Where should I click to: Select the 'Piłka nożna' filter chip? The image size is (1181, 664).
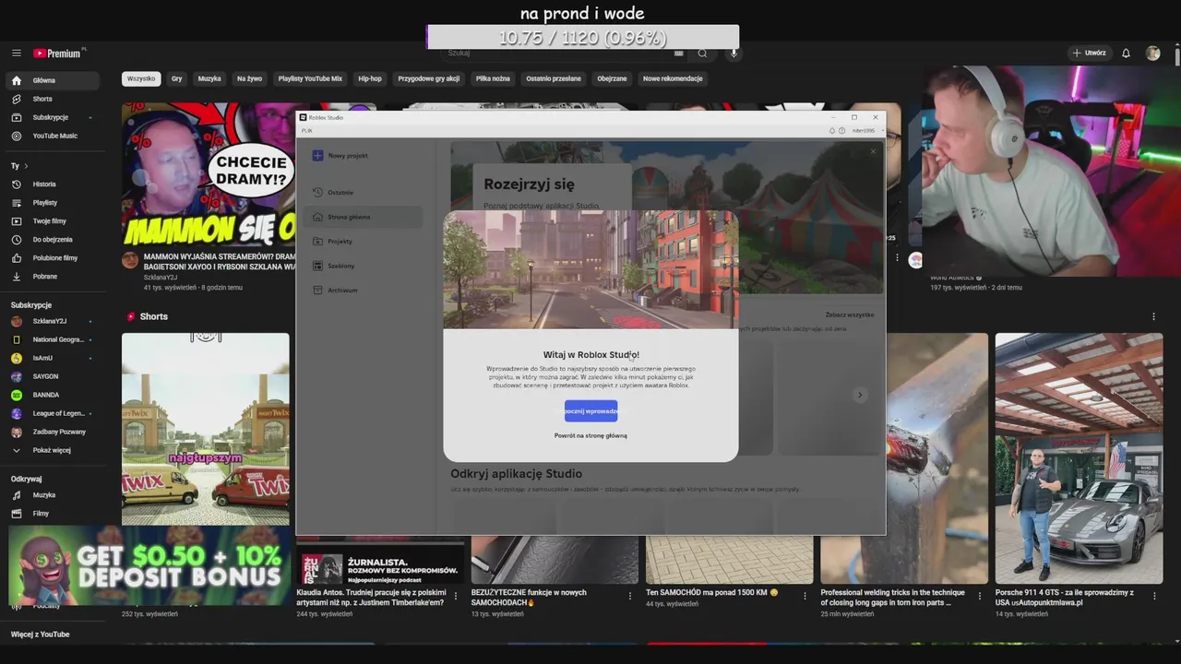pos(493,78)
